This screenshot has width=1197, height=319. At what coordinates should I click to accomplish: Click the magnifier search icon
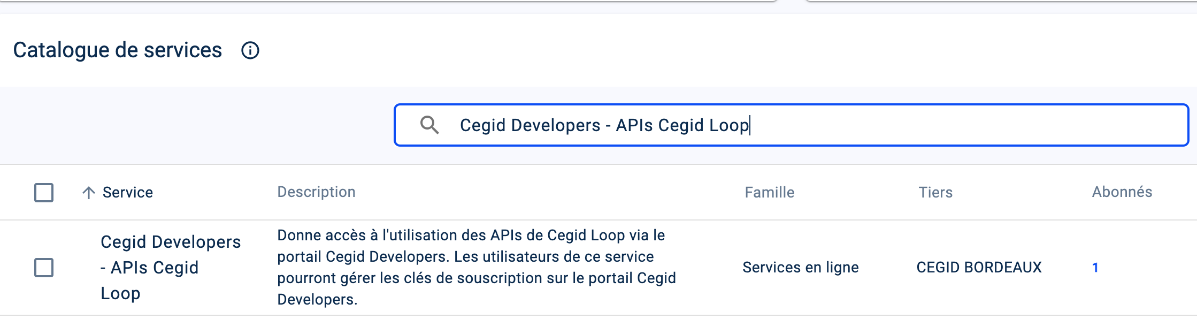(x=429, y=125)
